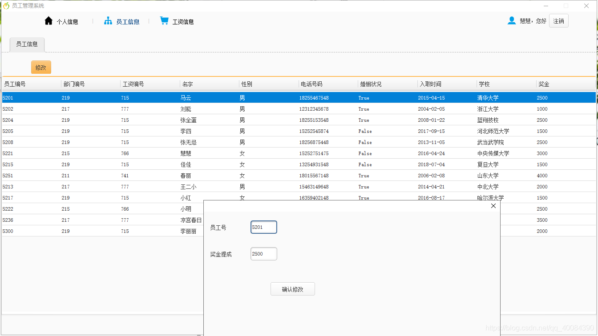The width and height of the screenshot is (598, 336).
Task: Click the home icon for 个人信息
Action: pos(48,21)
